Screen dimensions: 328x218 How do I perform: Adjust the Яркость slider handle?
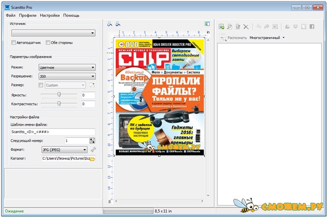pyautogui.click(x=59, y=94)
